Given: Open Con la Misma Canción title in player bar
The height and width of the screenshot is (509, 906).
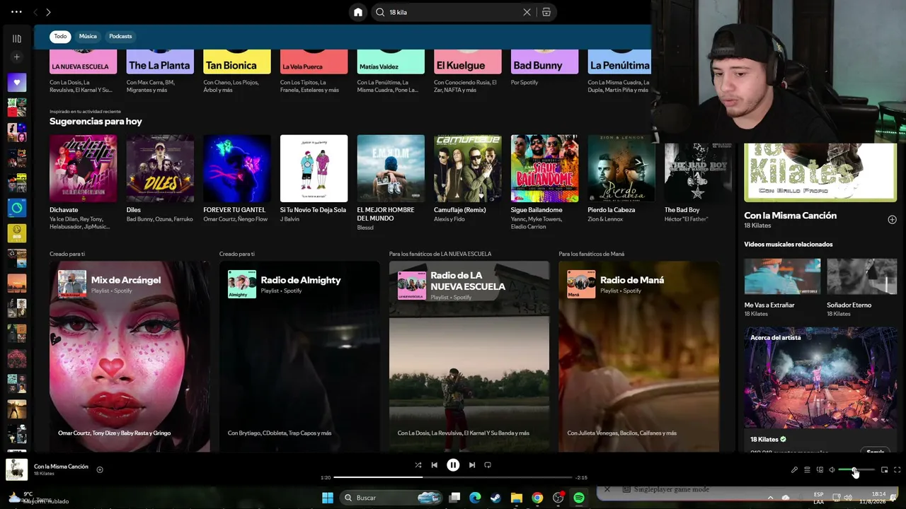Looking at the screenshot, I should click(61, 467).
